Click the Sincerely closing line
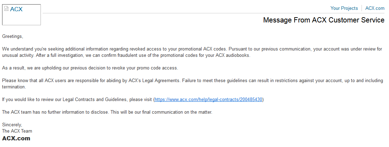 pyautogui.click(x=12, y=125)
